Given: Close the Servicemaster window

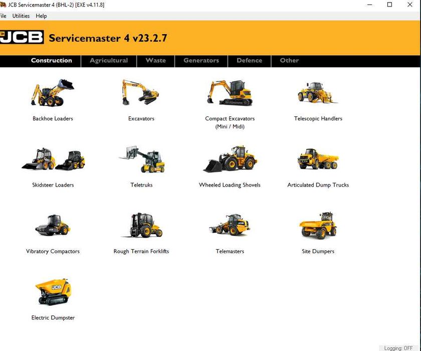Looking at the screenshot, I should tap(410, 5).
